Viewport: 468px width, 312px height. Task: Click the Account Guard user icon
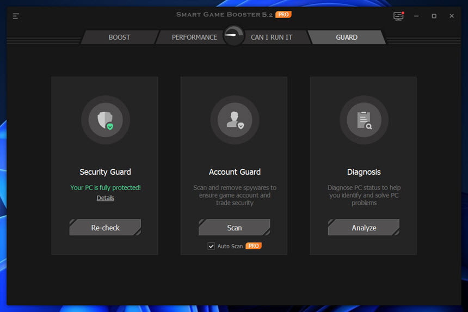[235, 120]
